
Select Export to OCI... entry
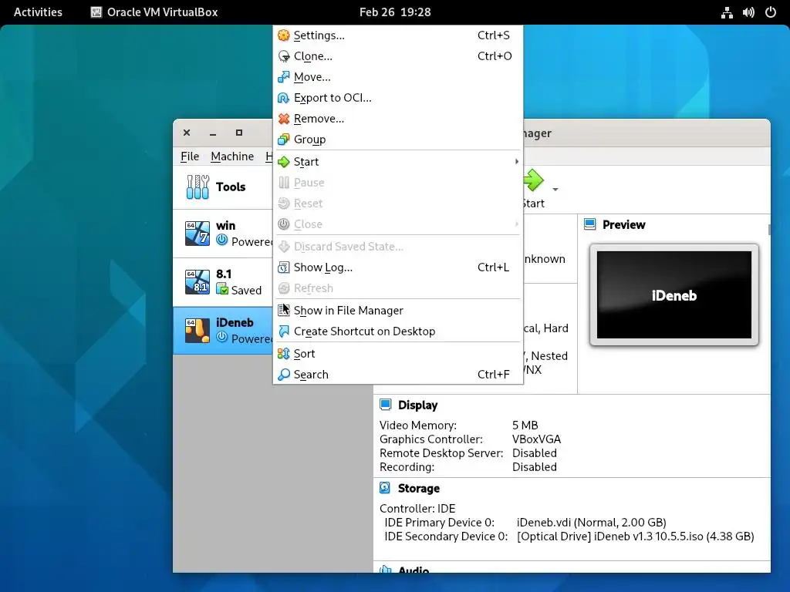pyautogui.click(x=398, y=98)
